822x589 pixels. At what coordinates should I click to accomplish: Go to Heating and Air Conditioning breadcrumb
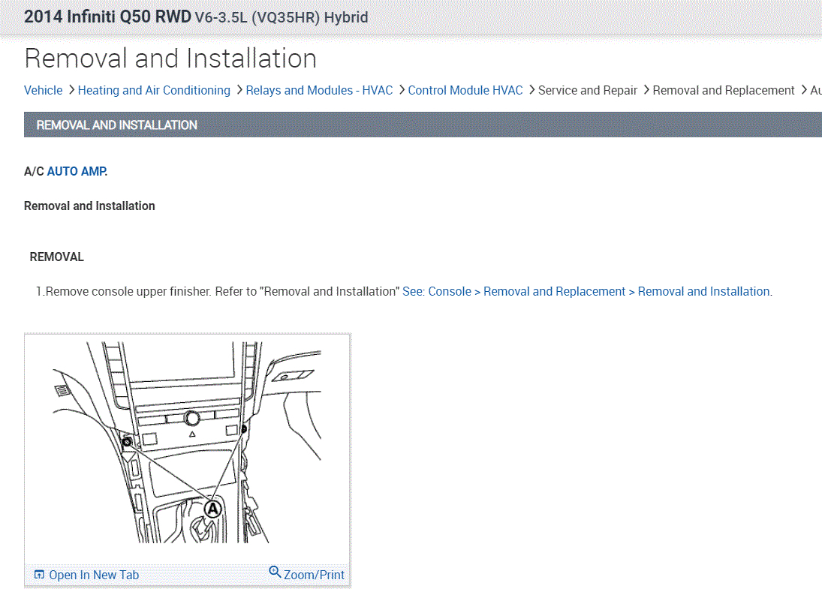154,90
